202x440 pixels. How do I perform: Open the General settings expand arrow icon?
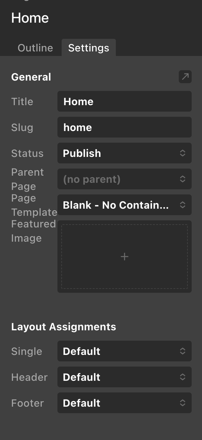pyautogui.click(x=185, y=77)
